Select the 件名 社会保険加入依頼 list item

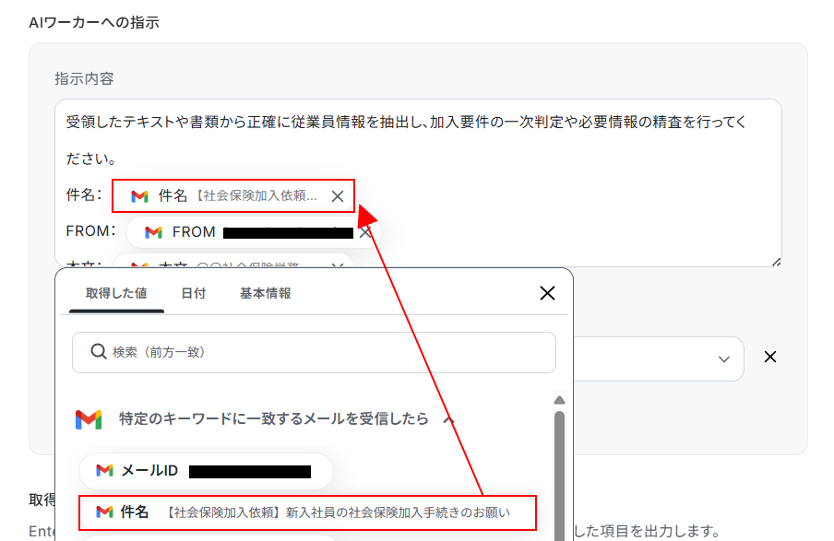click(307, 512)
